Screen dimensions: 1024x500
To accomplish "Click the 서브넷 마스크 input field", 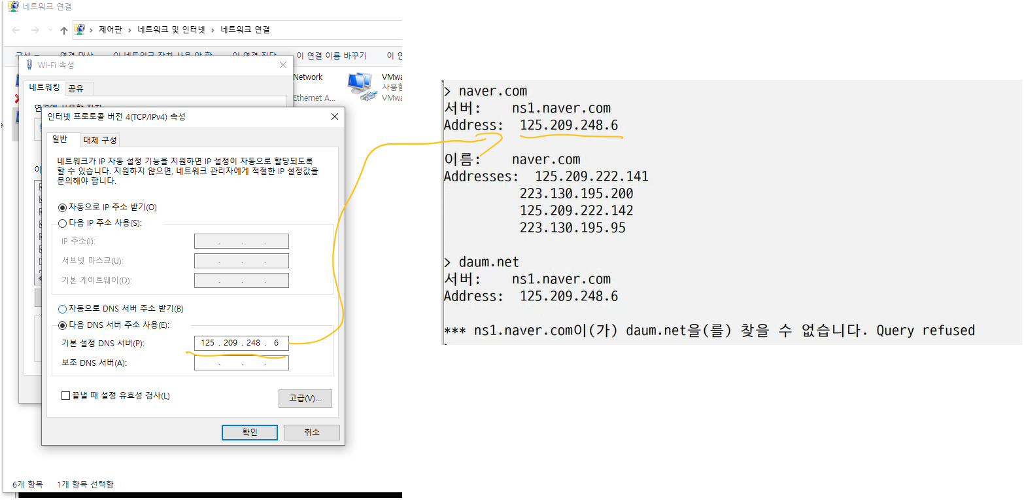I will pos(241,261).
